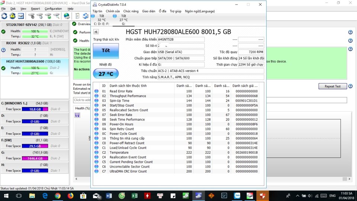Open Microsoft Word from taskbar
357x201 pixels.
pos(109,196)
